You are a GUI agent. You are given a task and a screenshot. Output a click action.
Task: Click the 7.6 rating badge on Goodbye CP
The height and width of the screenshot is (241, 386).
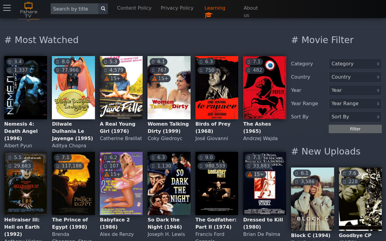[350, 173]
